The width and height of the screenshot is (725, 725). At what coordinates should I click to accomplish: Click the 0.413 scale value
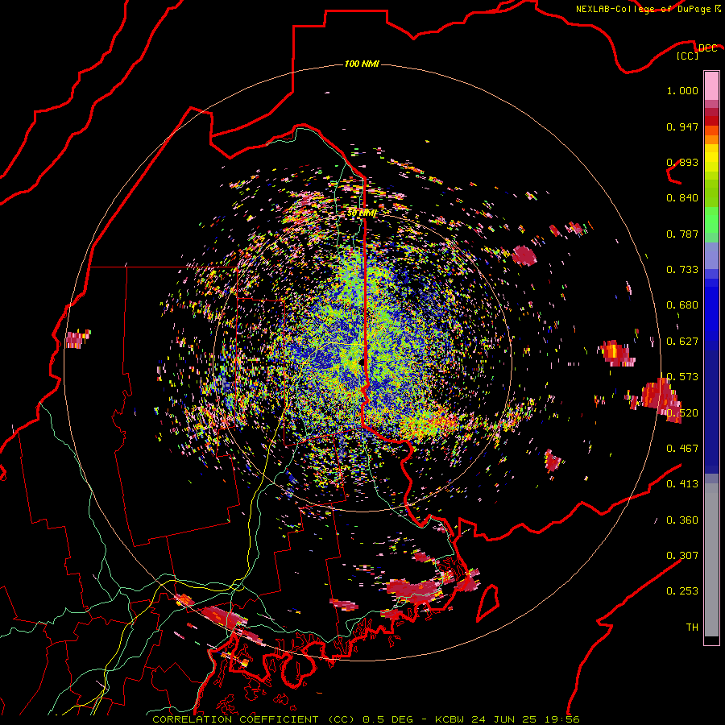click(682, 484)
